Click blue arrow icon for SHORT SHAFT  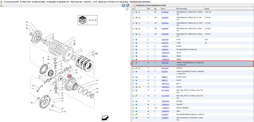[136, 77]
